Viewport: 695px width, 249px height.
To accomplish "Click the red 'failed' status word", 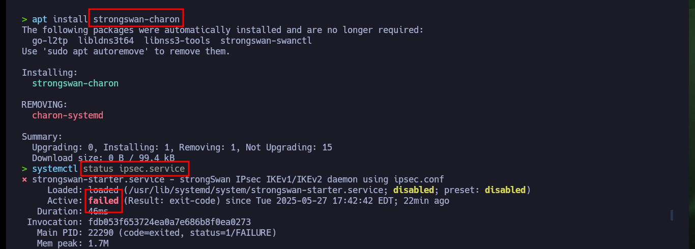I will [103, 201].
